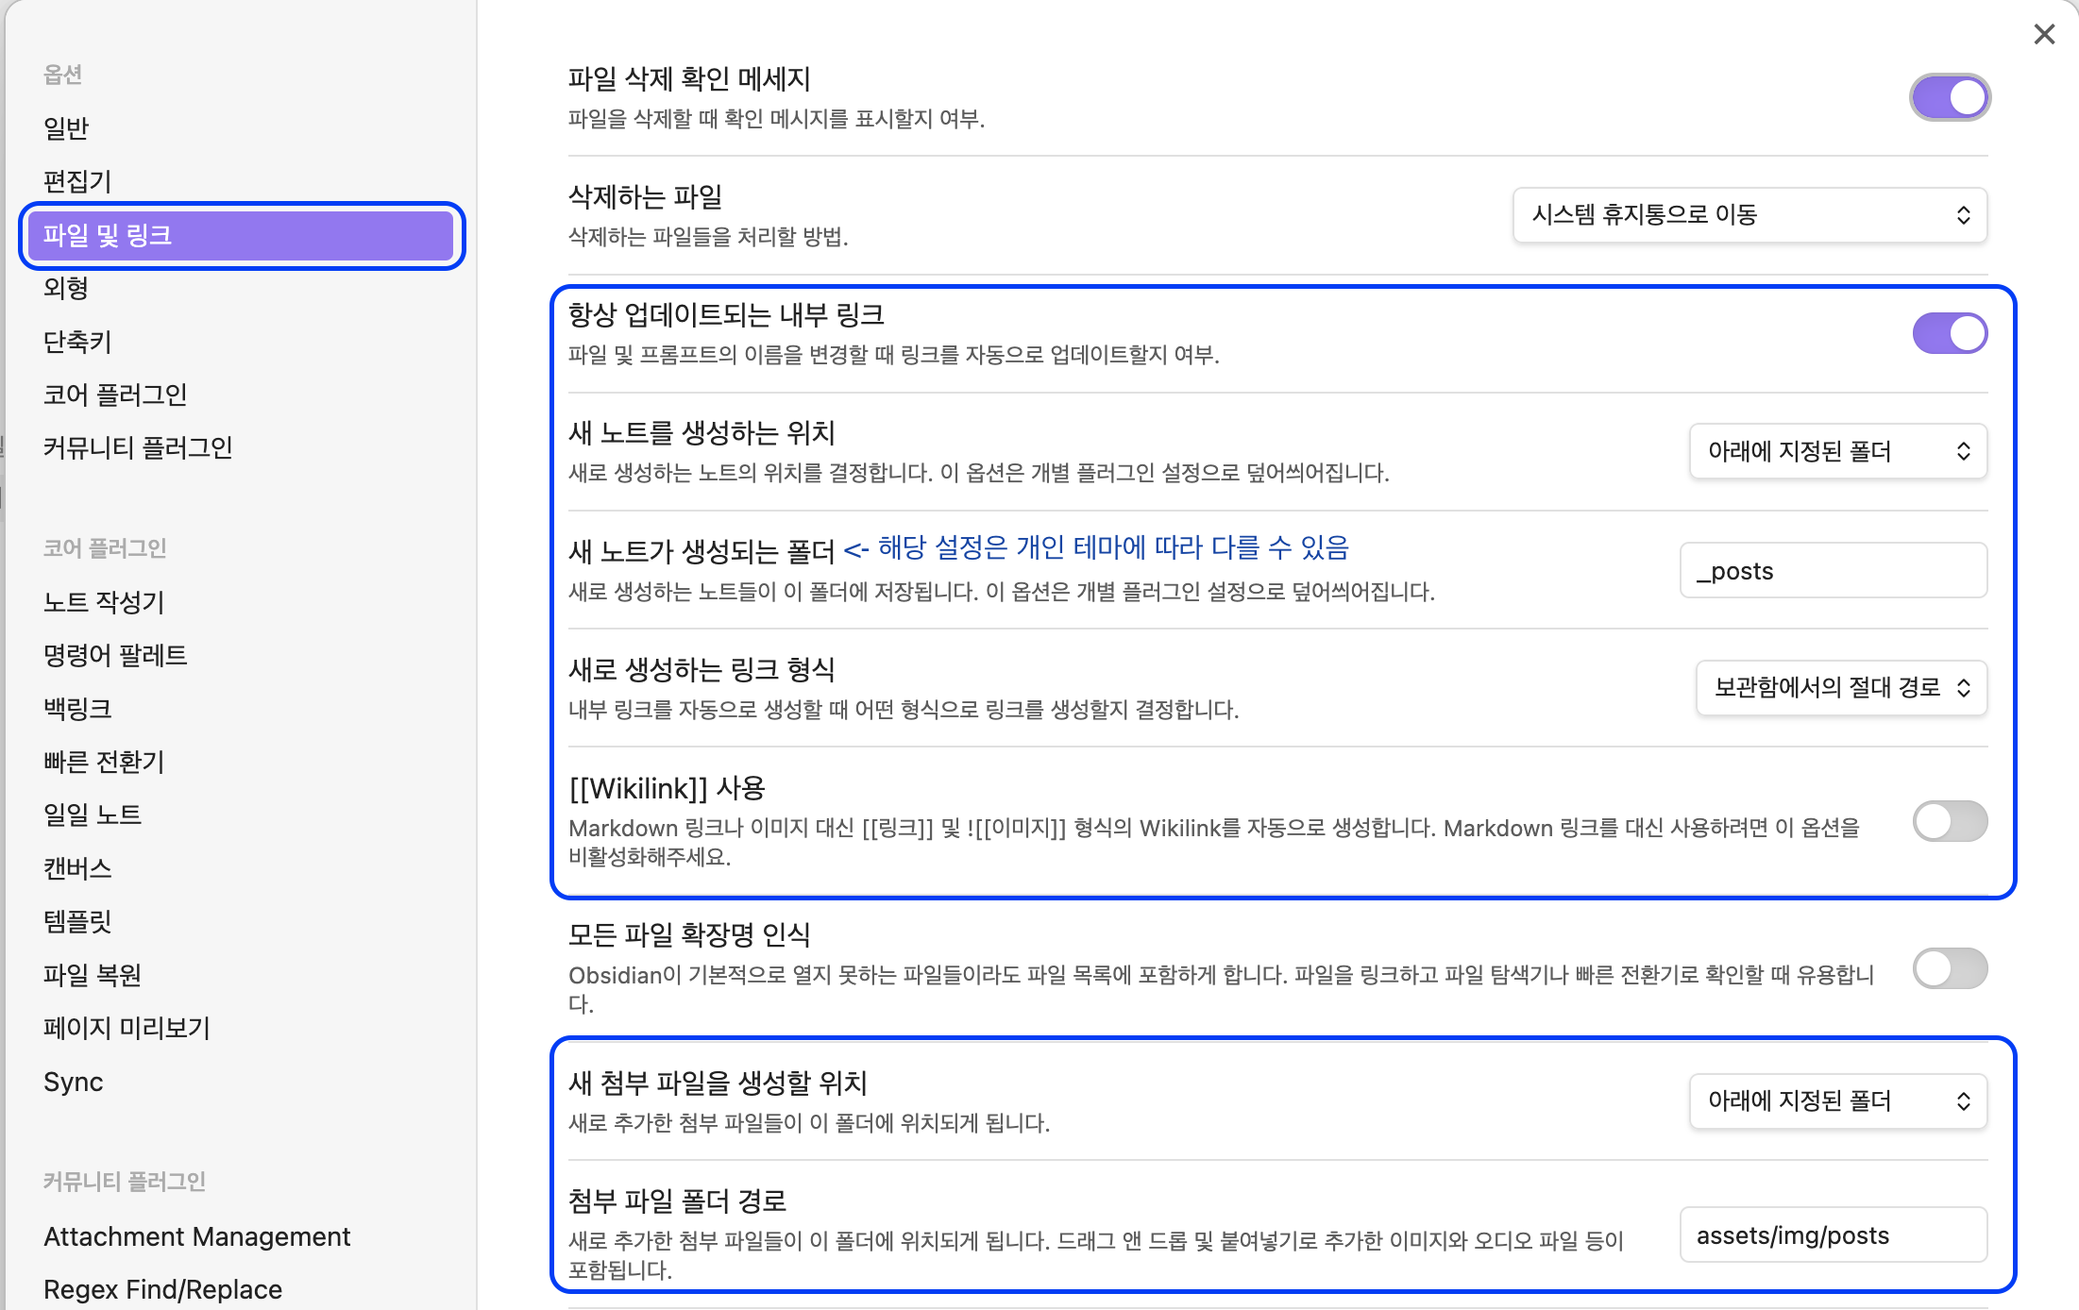Open the 커뮤니티 플러그인 tab under 옵션
Viewport: 2079px width, 1310px height.
(241, 447)
